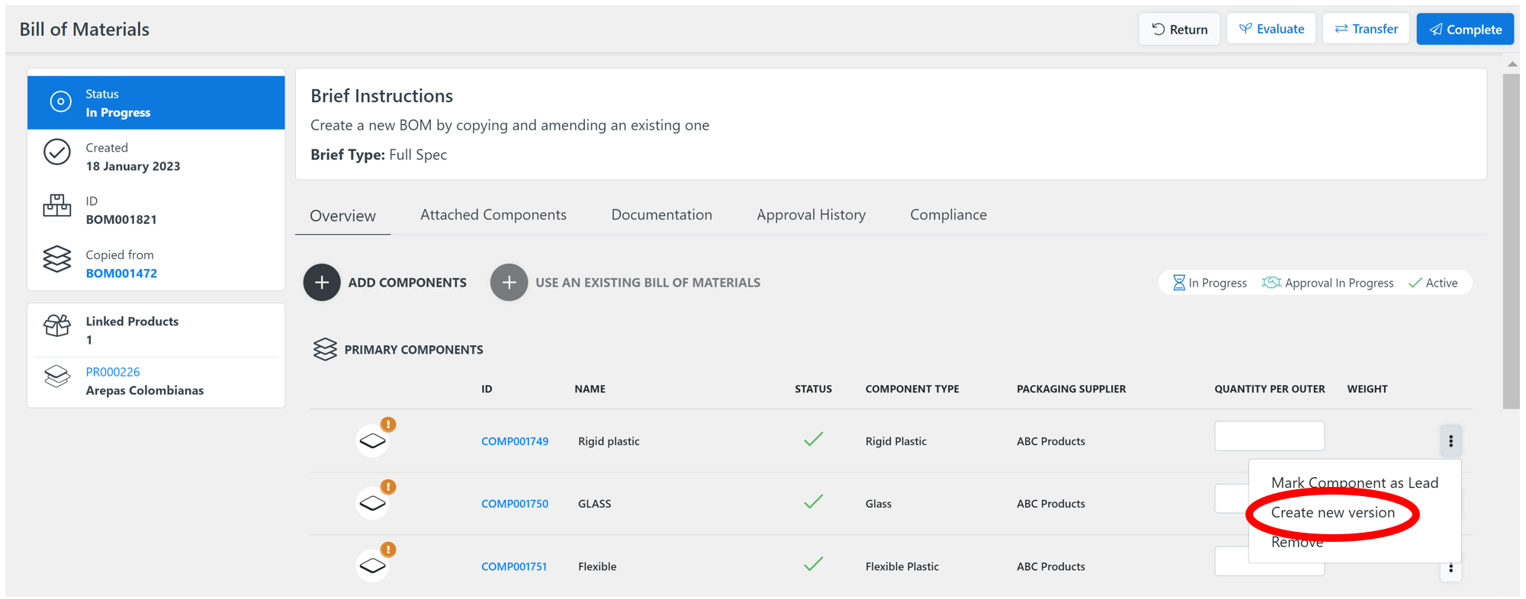Open the Approval History tab

(x=811, y=215)
